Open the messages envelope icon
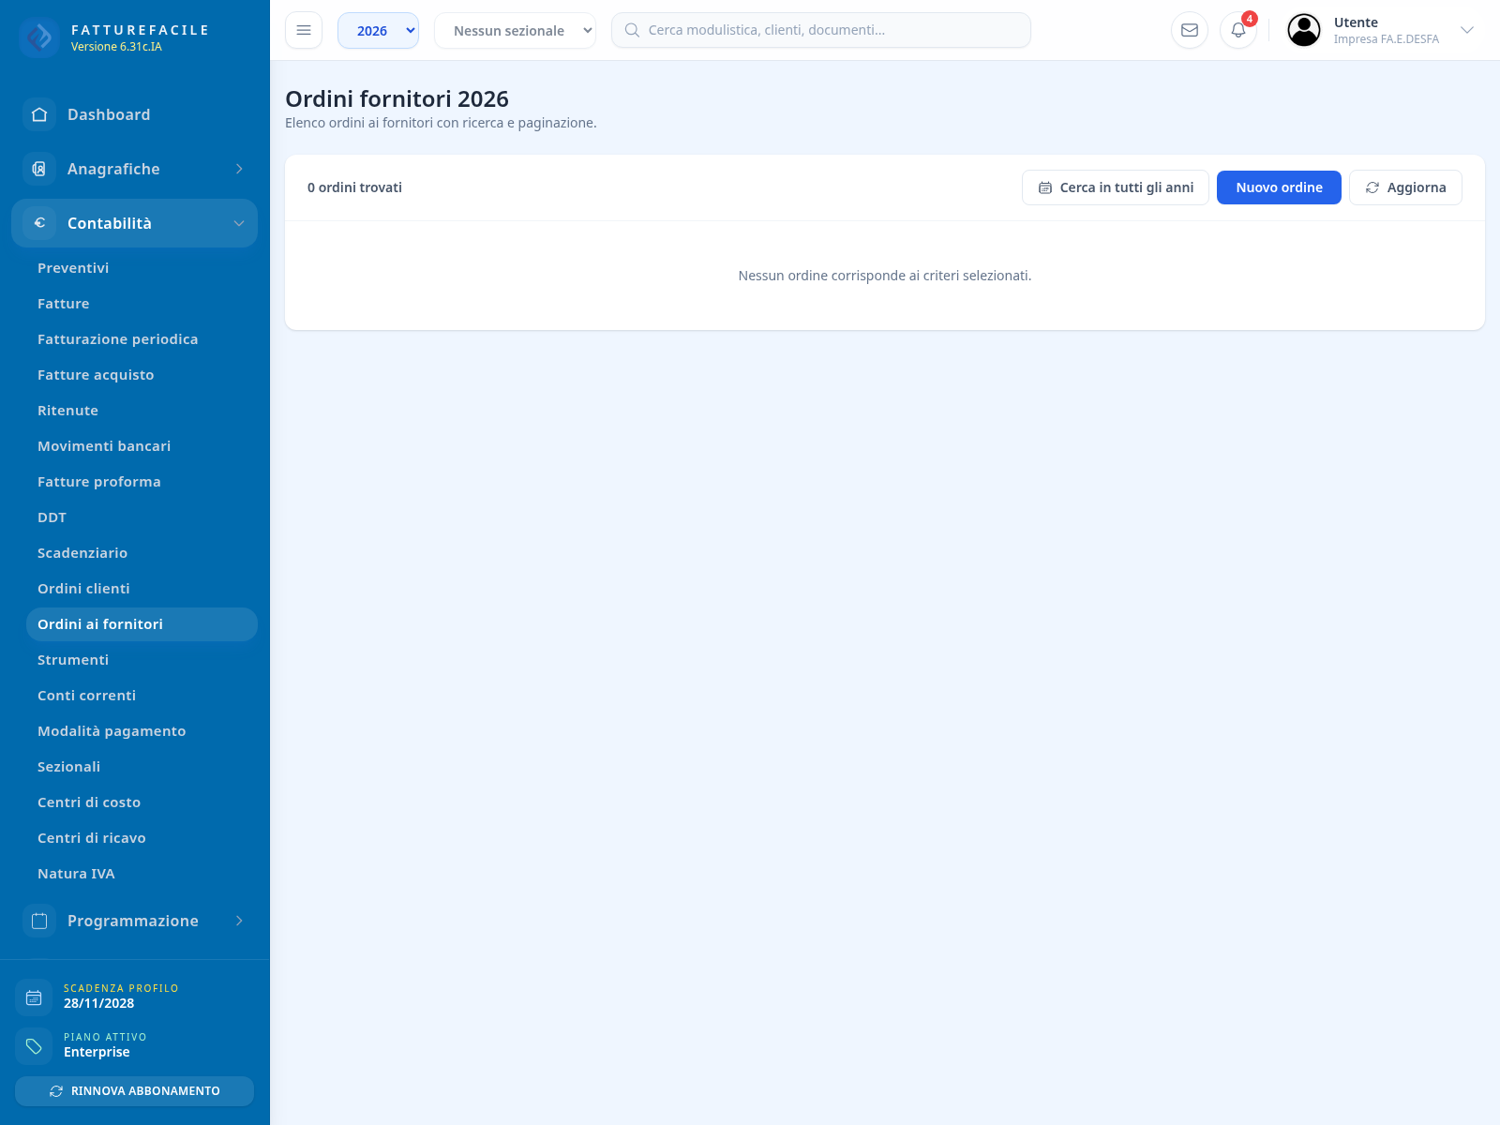The width and height of the screenshot is (1500, 1125). tap(1190, 30)
